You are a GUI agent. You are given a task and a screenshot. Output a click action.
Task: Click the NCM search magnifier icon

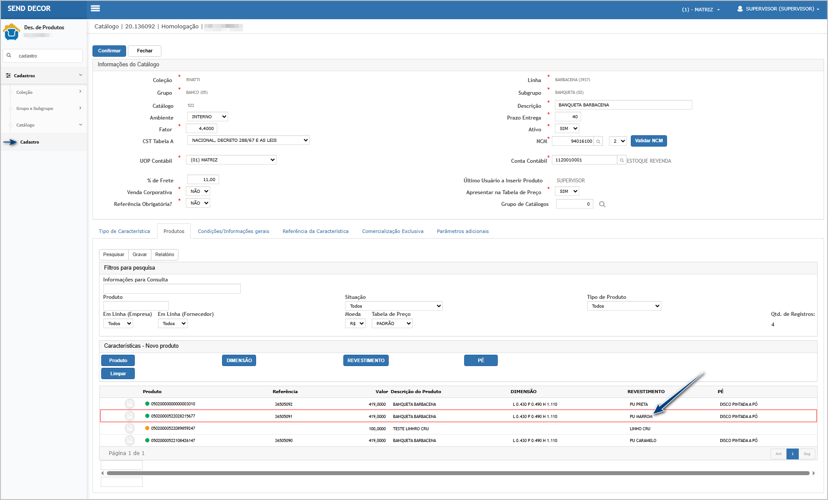(599, 141)
